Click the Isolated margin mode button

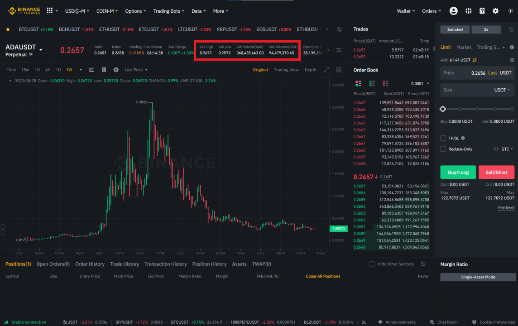(x=455, y=29)
